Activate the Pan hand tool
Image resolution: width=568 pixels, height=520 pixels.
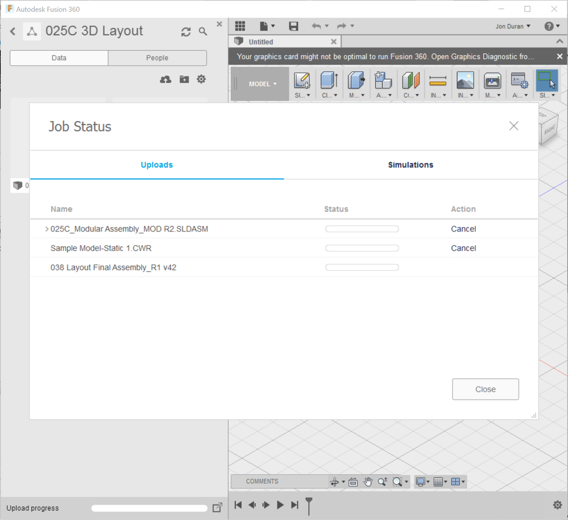pyautogui.click(x=368, y=481)
